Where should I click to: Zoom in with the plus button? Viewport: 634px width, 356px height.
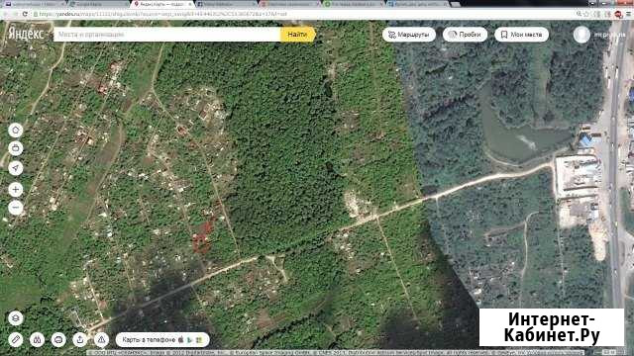16,189
